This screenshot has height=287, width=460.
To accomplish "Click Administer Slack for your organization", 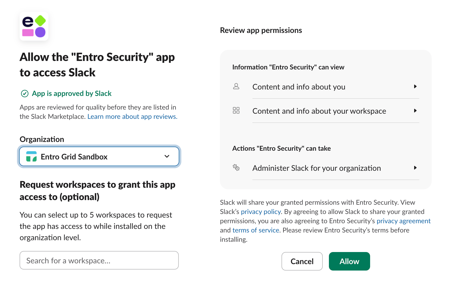I will [326, 168].
